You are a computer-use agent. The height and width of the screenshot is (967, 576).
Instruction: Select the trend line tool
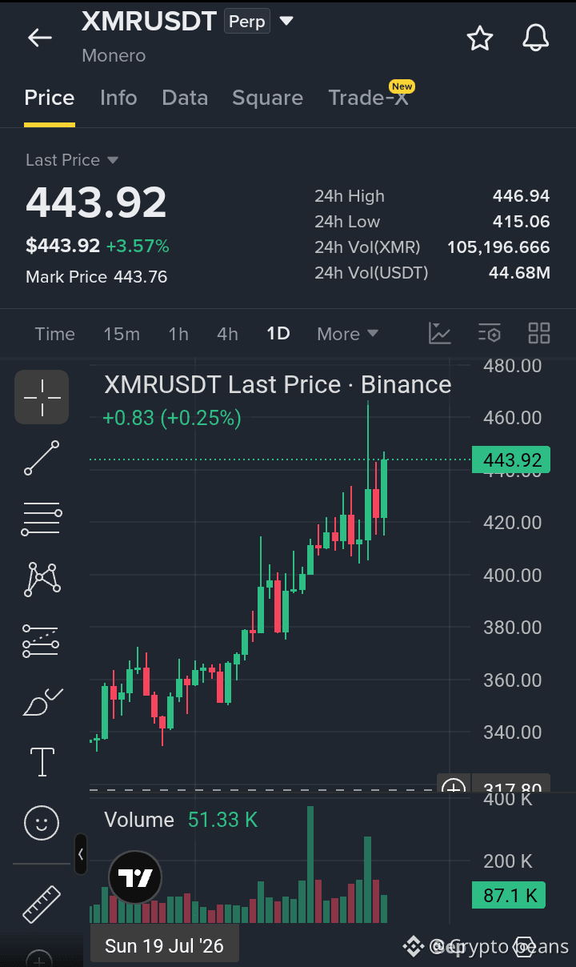pos(42,458)
